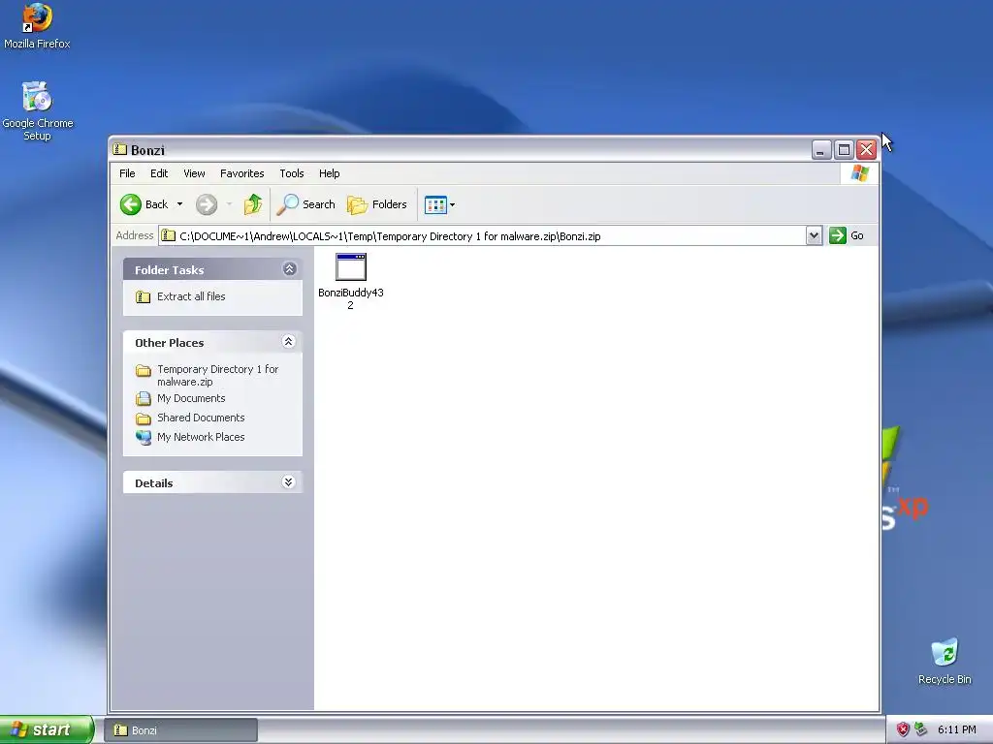Click Extract all files link
Viewport: 993px width, 744px height.
click(191, 296)
